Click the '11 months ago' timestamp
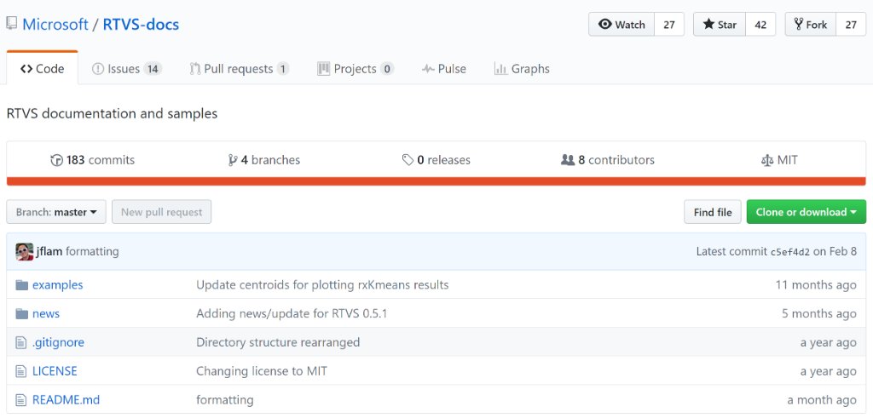This screenshot has width=873, height=418. tap(816, 285)
